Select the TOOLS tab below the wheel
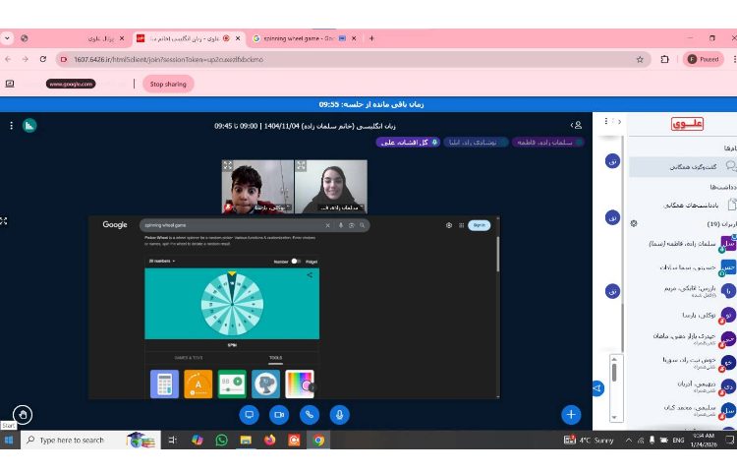 (275, 358)
